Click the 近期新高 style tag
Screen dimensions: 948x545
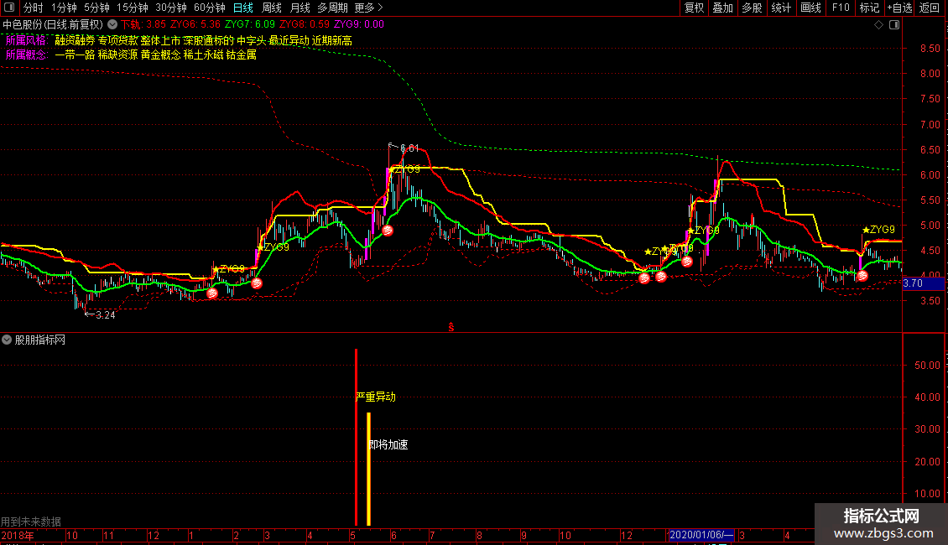[x=332, y=40]
